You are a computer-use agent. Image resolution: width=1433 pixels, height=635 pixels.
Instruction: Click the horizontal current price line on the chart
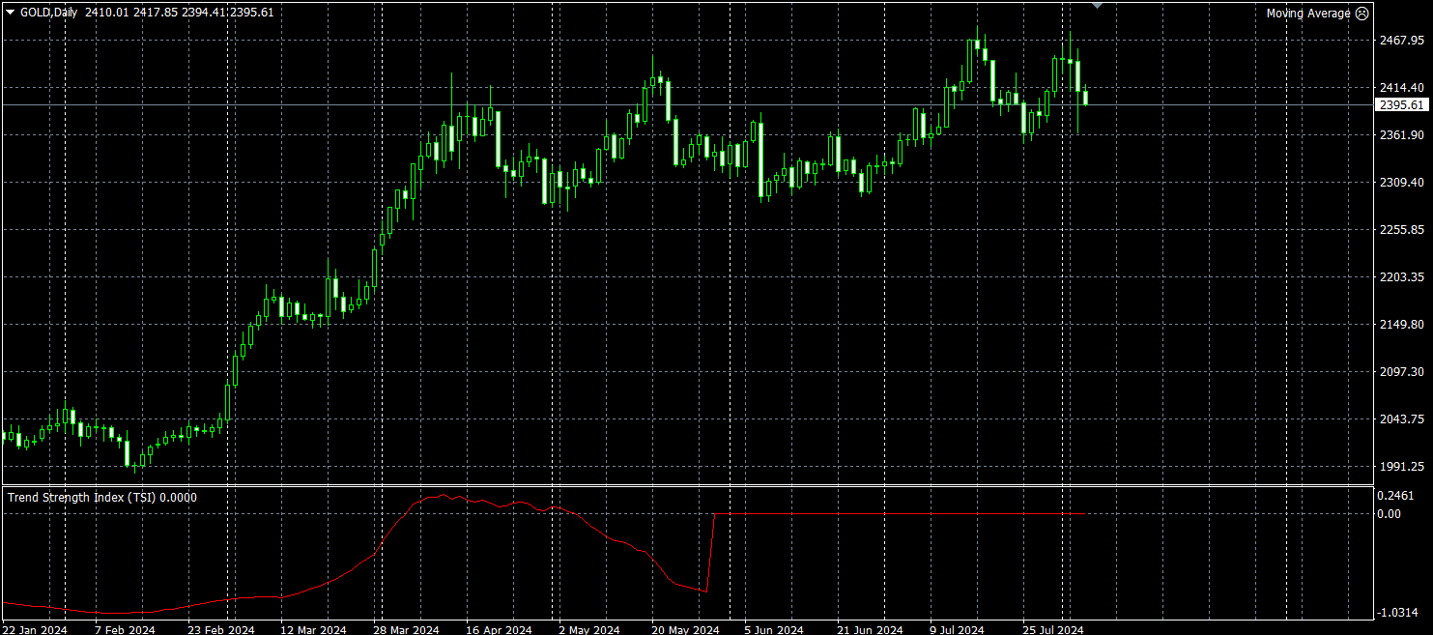point(686,104)
